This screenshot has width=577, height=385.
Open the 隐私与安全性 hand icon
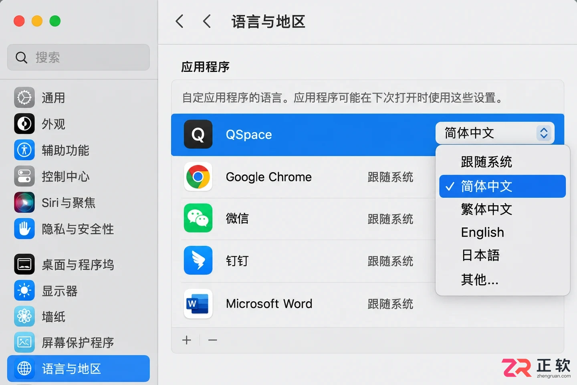(24, 229)
